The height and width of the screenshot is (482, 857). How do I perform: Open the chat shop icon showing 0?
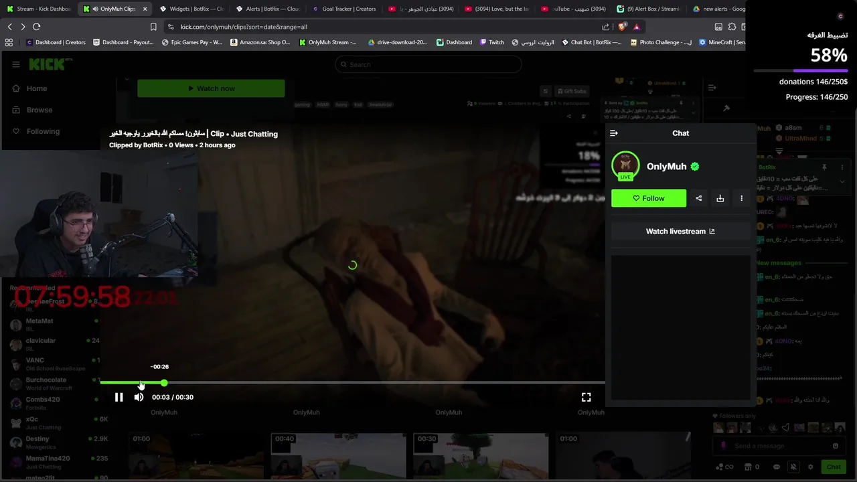(x=753, y=467)
